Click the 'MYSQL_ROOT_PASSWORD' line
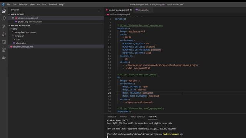Image resolution: width=246 pixels, height=138 pixels. tap(140, 96)
